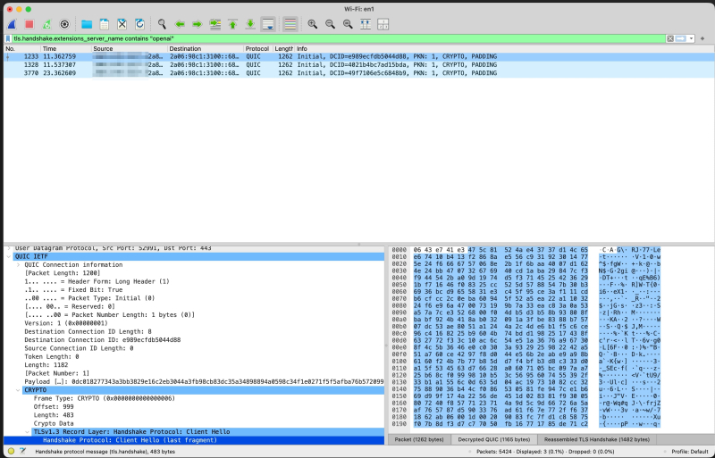Click Profile: Default in status bar
Image resolution: width=715 pixels, height=458 pixels.
(689, 452)
